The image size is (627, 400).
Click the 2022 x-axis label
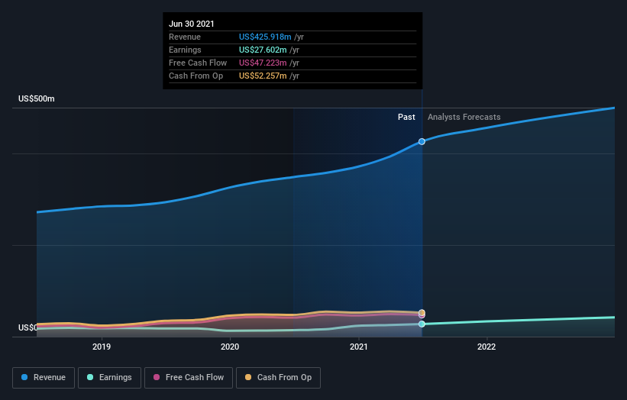coord(486,347)
